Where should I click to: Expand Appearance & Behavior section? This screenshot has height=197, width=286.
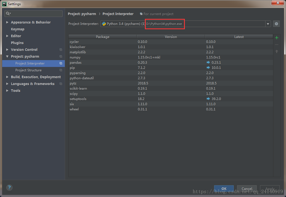click(x=7, y=22)
